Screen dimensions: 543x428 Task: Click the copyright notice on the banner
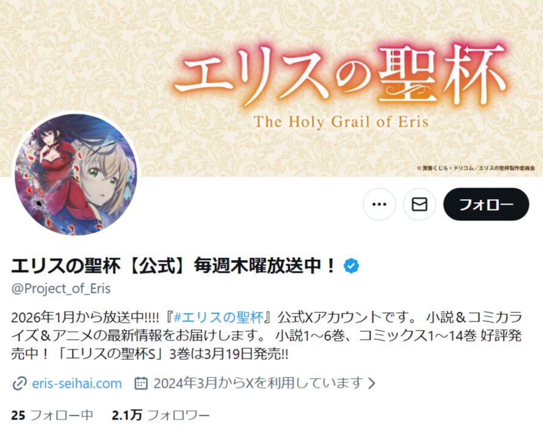[x=476, y=168]
